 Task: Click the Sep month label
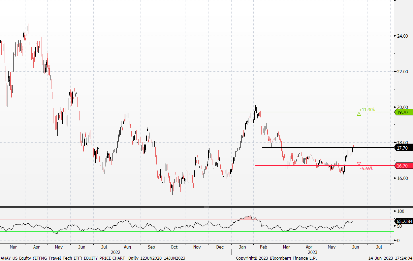tap(151, 247)
